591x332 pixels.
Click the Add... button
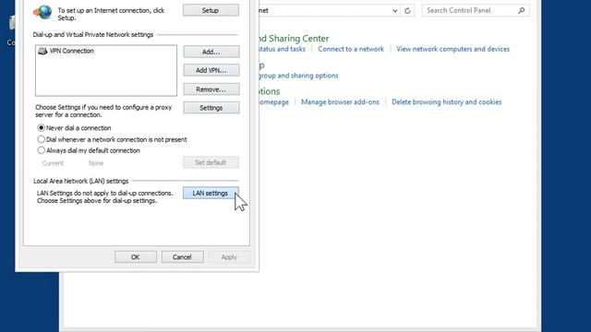(211, 52)
